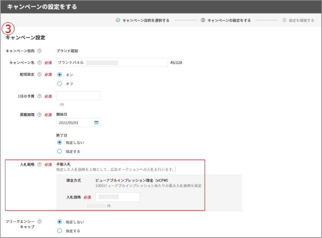
Task: Open help icon beside 1日の予算
Action: (x=40, y=96)
